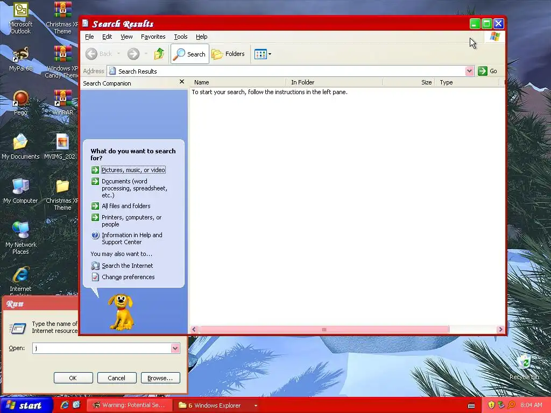The image size is (551, 413).
Task: Click the keyboard icon in system tray
Action: (x=471, y=405)
